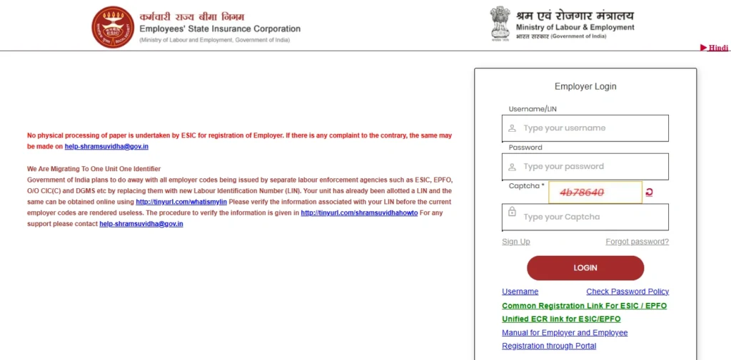Click the captcha code image 4b78640

click(595, 192)
